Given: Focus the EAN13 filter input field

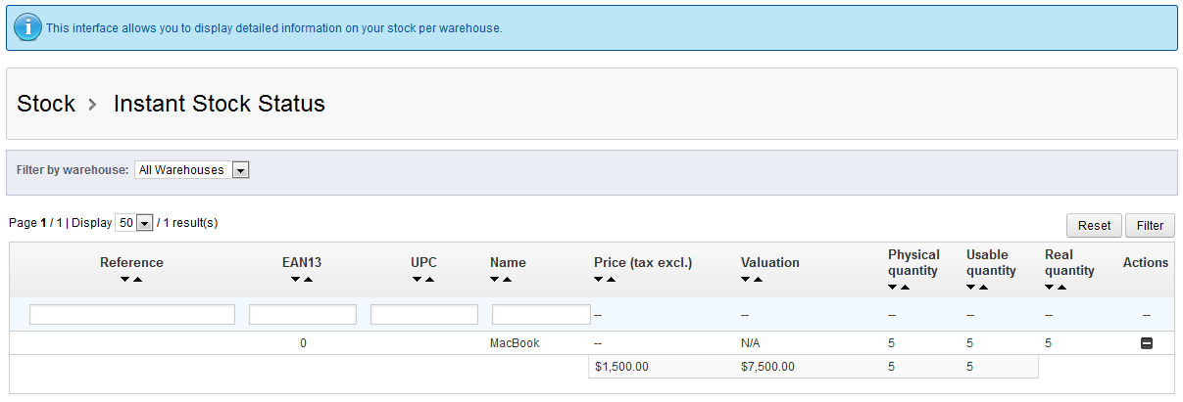Looking at the screenshot, I should tap(303, 315).
